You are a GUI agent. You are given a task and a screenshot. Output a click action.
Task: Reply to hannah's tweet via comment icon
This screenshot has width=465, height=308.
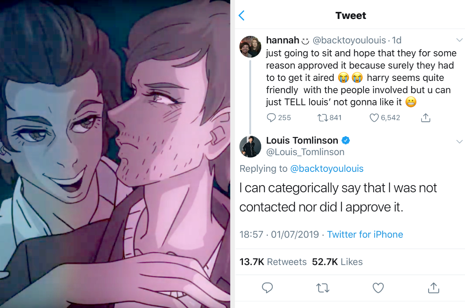click(272, 118)
